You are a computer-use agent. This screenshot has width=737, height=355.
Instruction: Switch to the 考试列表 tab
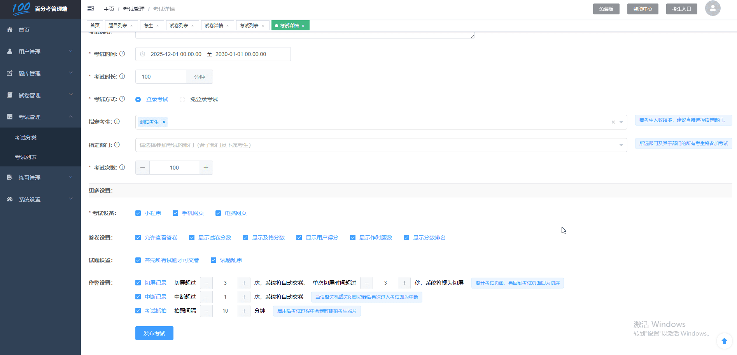point(249,26)
